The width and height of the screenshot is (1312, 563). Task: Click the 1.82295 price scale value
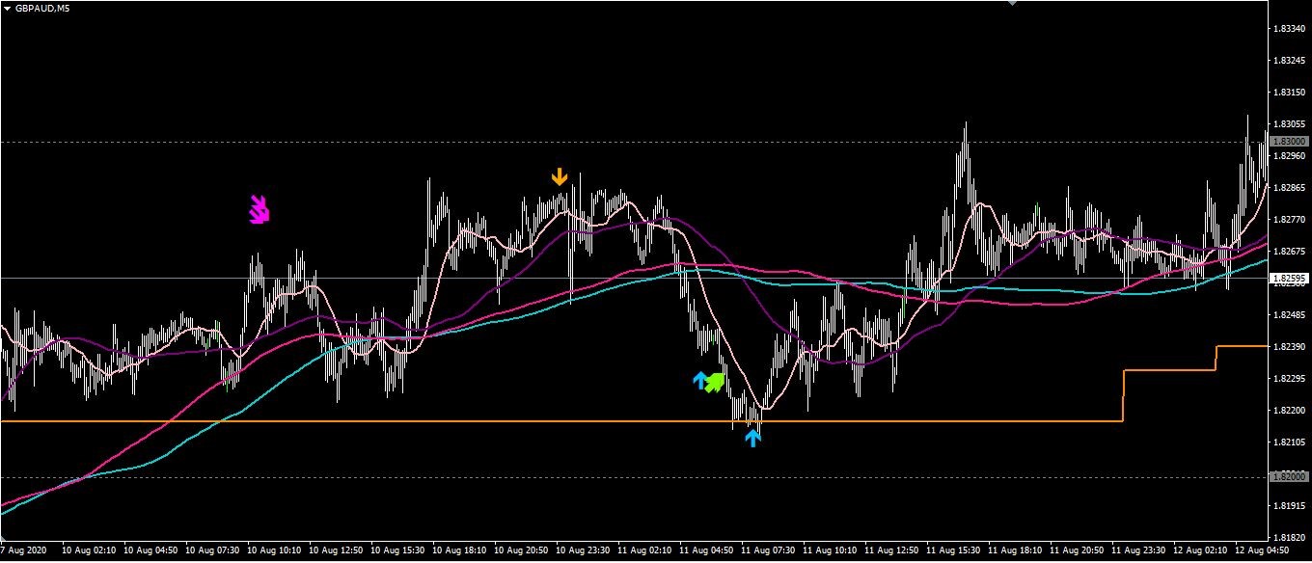point(1290,379)
